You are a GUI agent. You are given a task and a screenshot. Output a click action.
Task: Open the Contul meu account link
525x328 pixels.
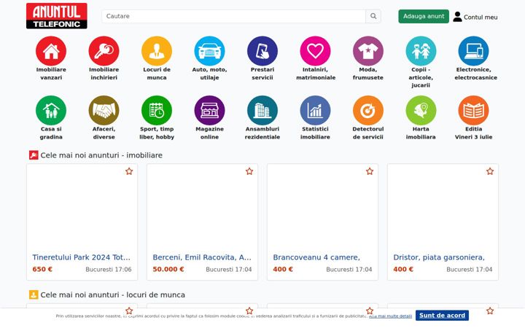pos(481,17)
